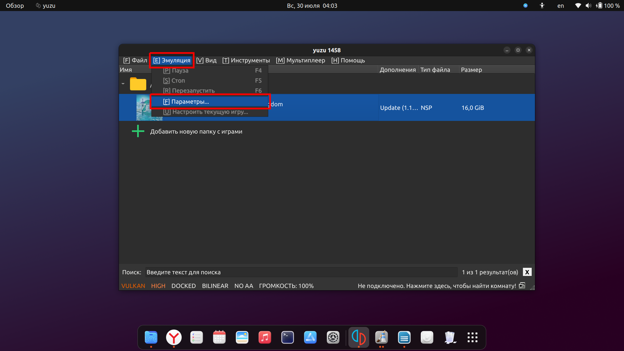Click the volume speaker icon in top bar
The image size is (624, 351).
click(x=589, y=6)
